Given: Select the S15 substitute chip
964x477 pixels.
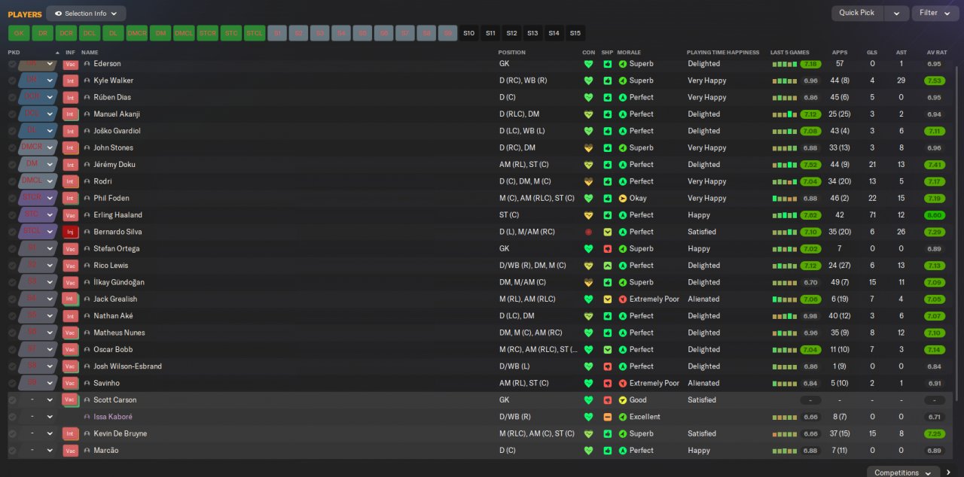Looking at the screenshot, I should (x=575, y=33).
